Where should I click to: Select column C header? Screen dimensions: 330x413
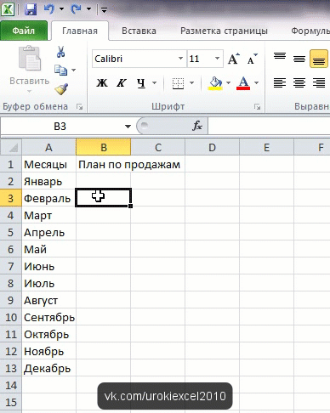point(158,147)
